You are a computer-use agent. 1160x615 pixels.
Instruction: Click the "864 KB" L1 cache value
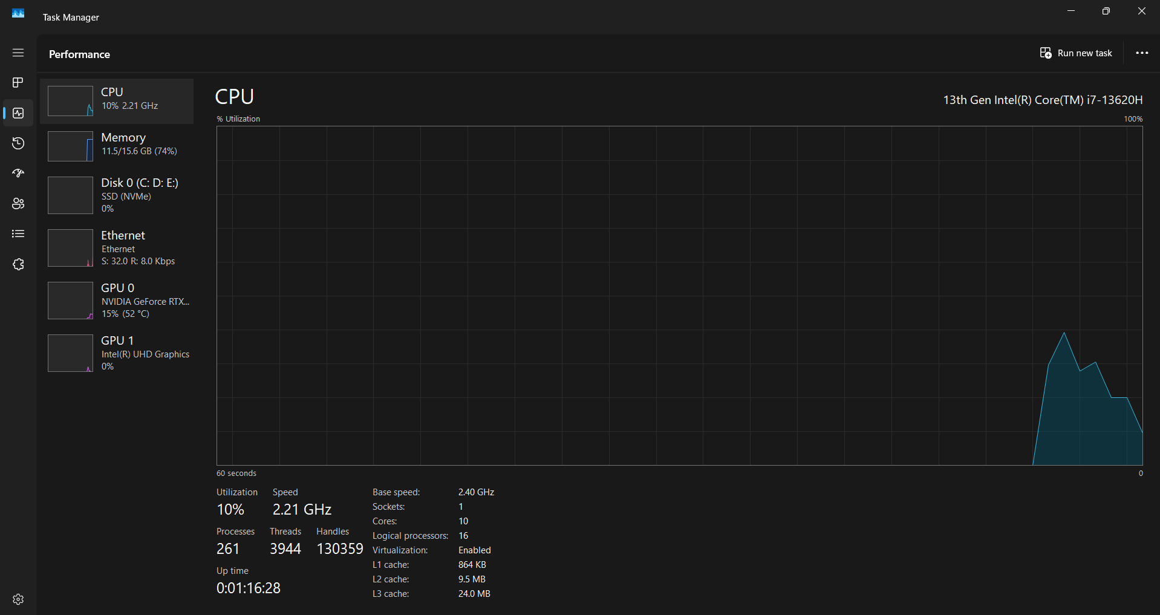point(472,565)
